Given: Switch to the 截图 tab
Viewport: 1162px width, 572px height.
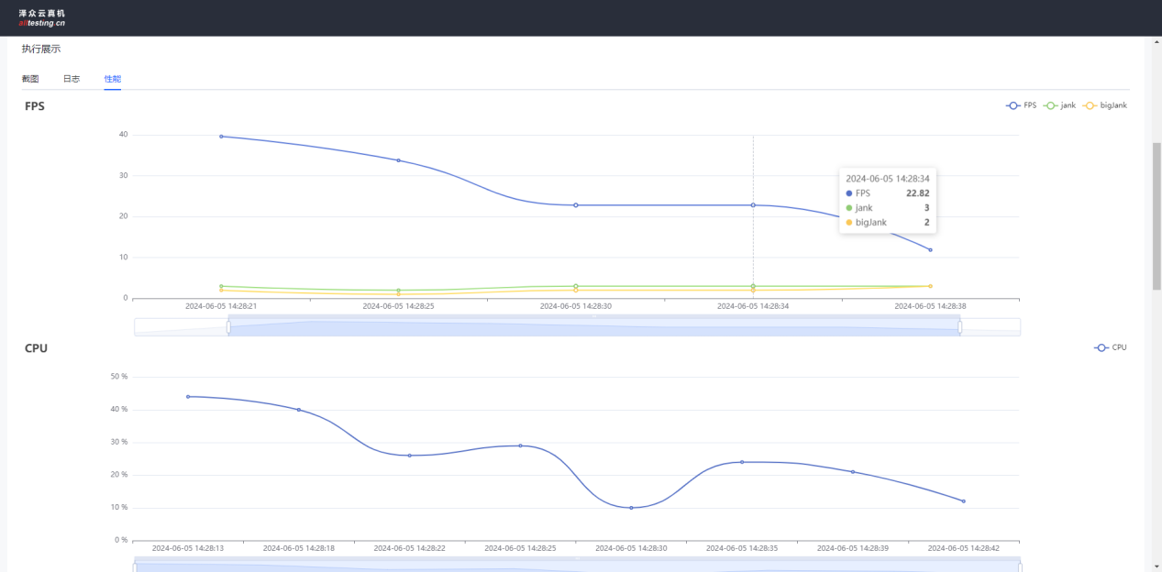Looking at the screenshot, I should coord(30,79).
